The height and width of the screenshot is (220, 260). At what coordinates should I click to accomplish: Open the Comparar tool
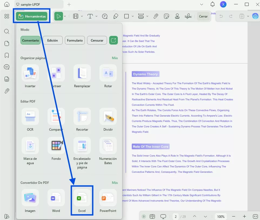[x=56, y=120]
